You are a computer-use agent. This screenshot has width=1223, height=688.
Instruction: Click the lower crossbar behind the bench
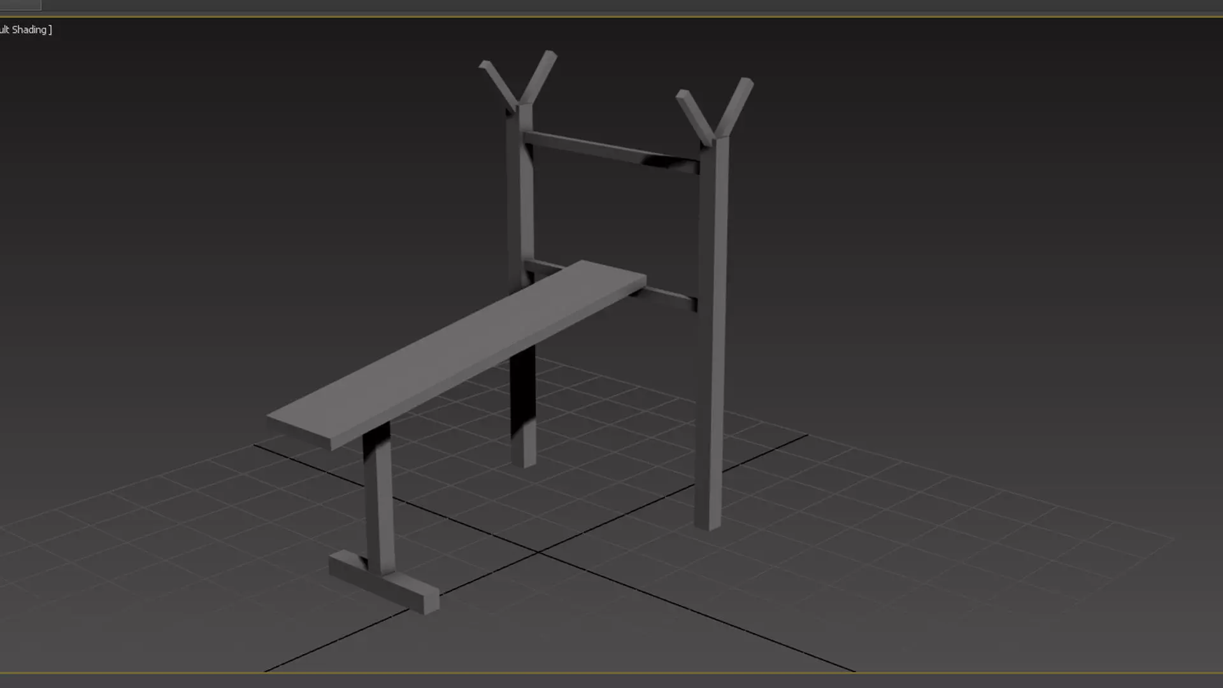669,297
